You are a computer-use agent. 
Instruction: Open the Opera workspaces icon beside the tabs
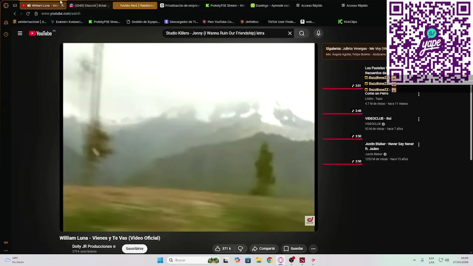point(15,6)
